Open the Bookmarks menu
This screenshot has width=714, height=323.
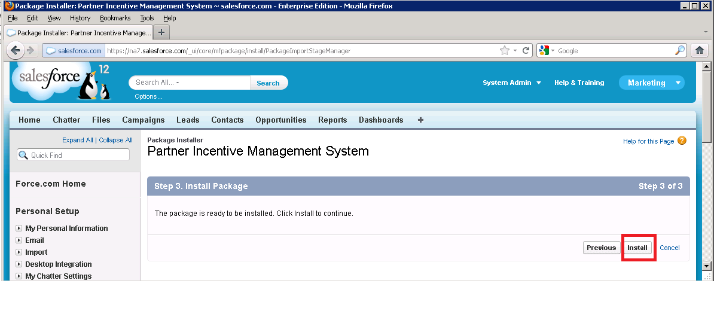115,19
